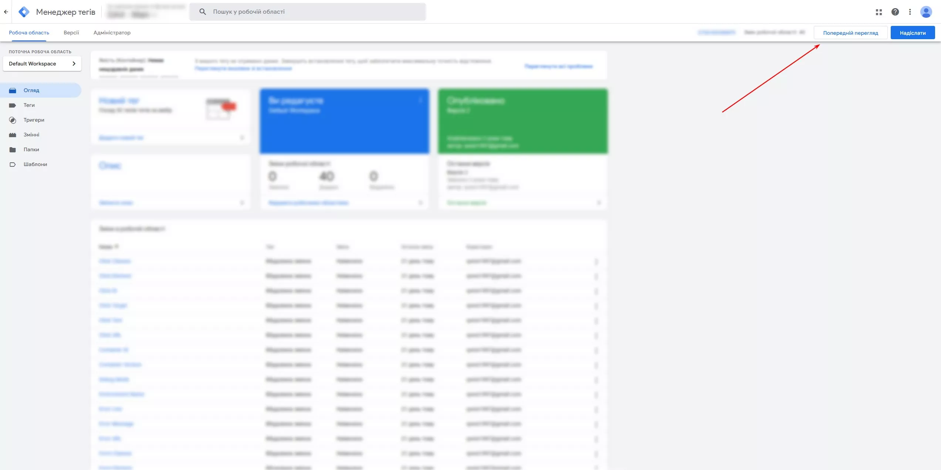This screenshot has height=470, width=941.
Task: Click the Менеджер тегів title
Action: tap(65, 12)
